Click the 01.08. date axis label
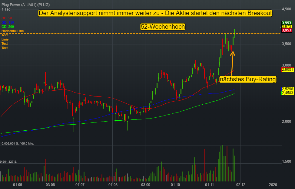Screen dimensions: 295x189 [113, 185]
